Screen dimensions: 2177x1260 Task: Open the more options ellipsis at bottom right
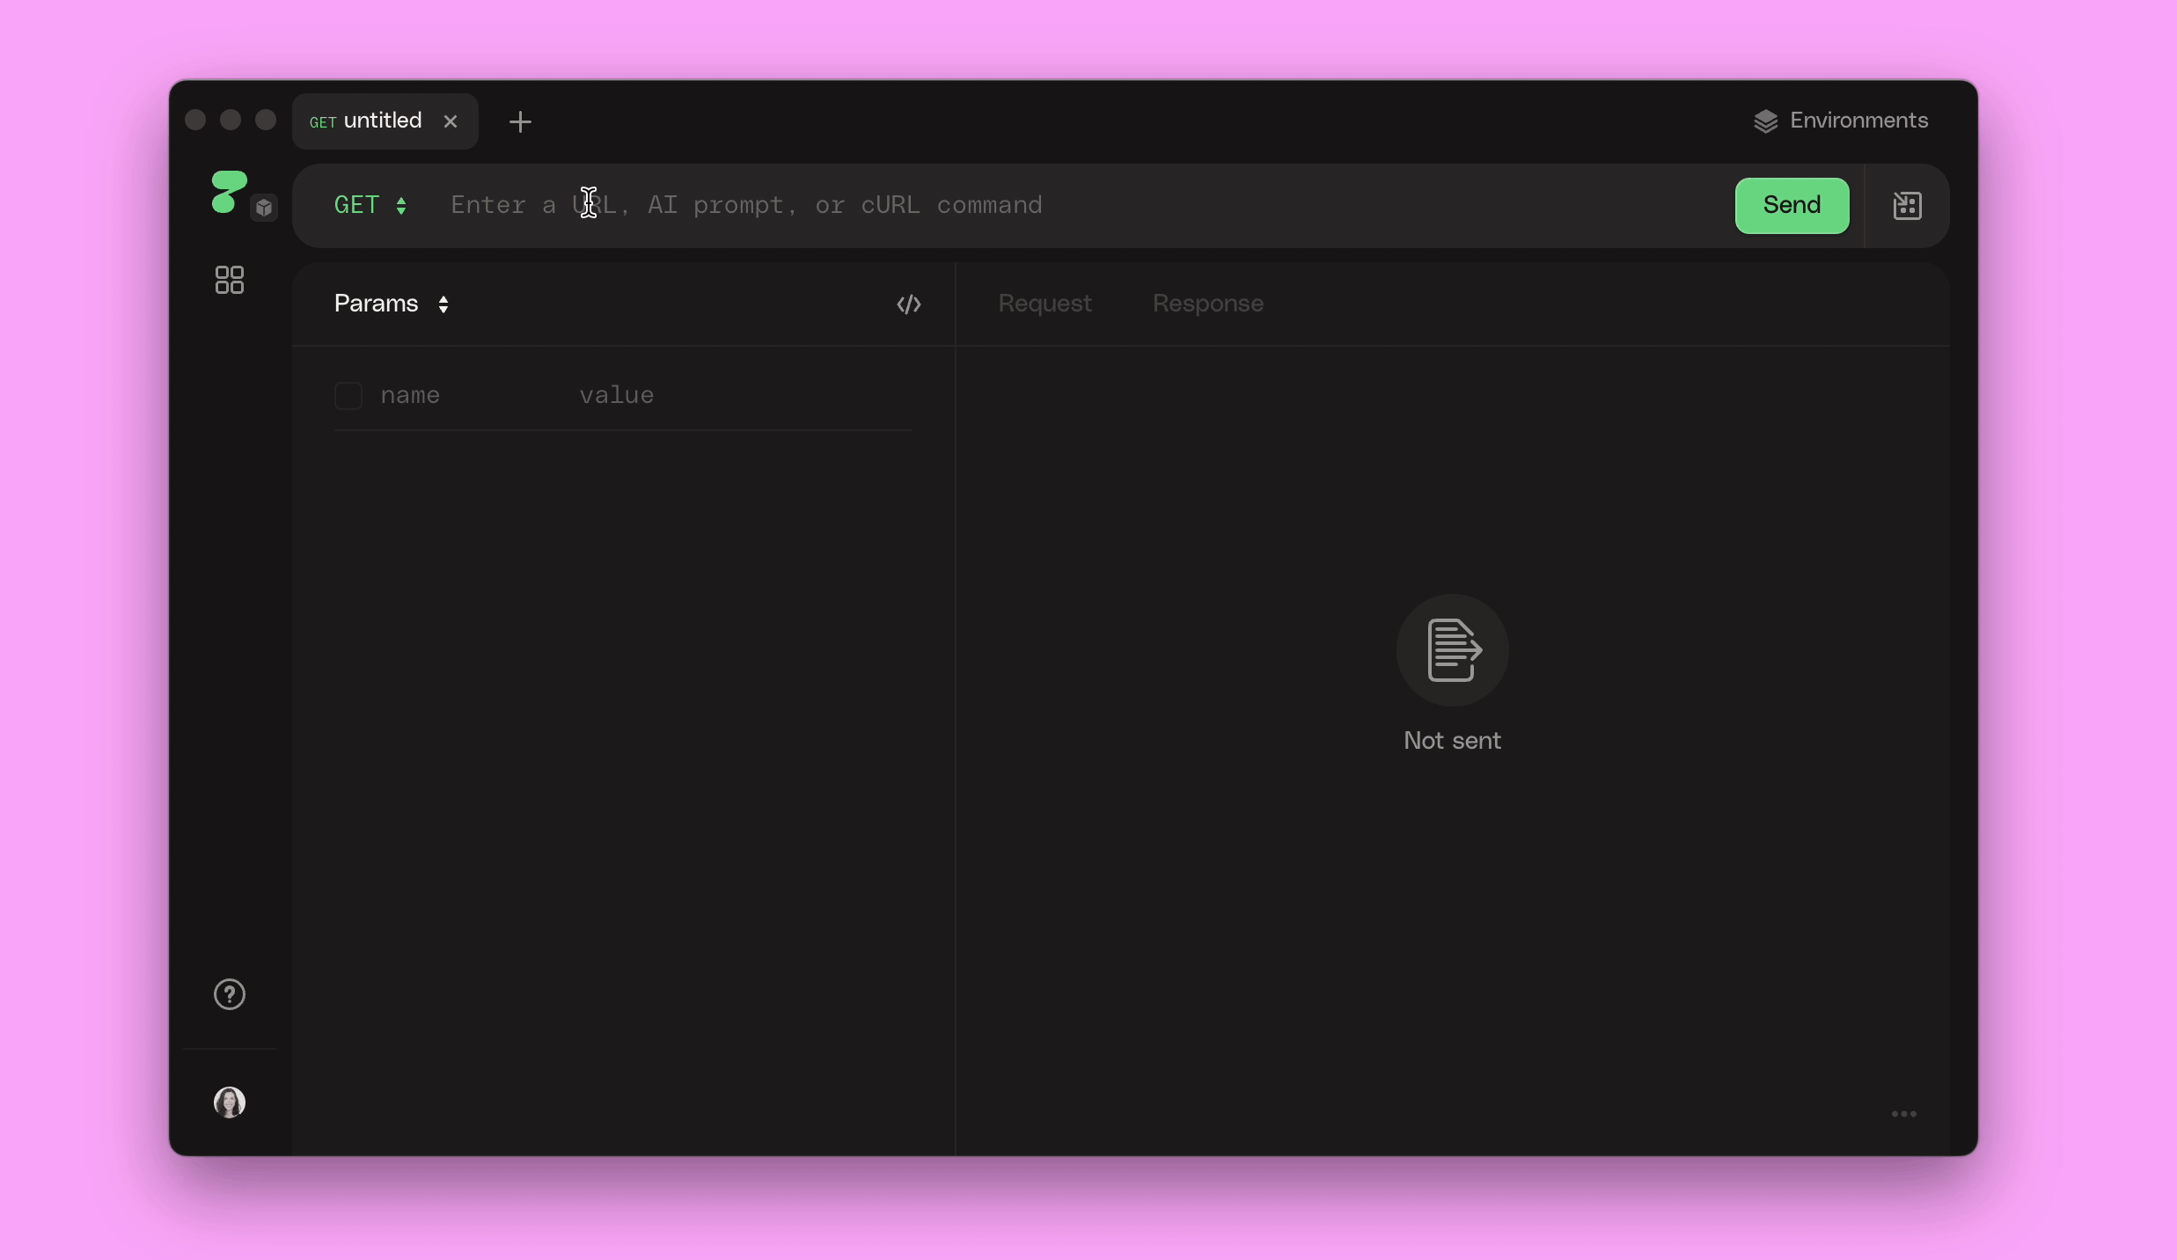pyautogui.click(x=1902, y=1113)
